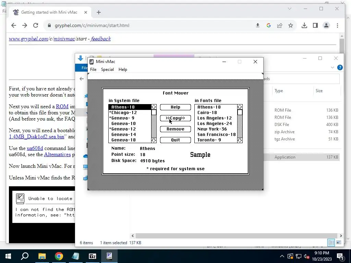Click the www.gryphel.com link on the webpage

(28, 39)
